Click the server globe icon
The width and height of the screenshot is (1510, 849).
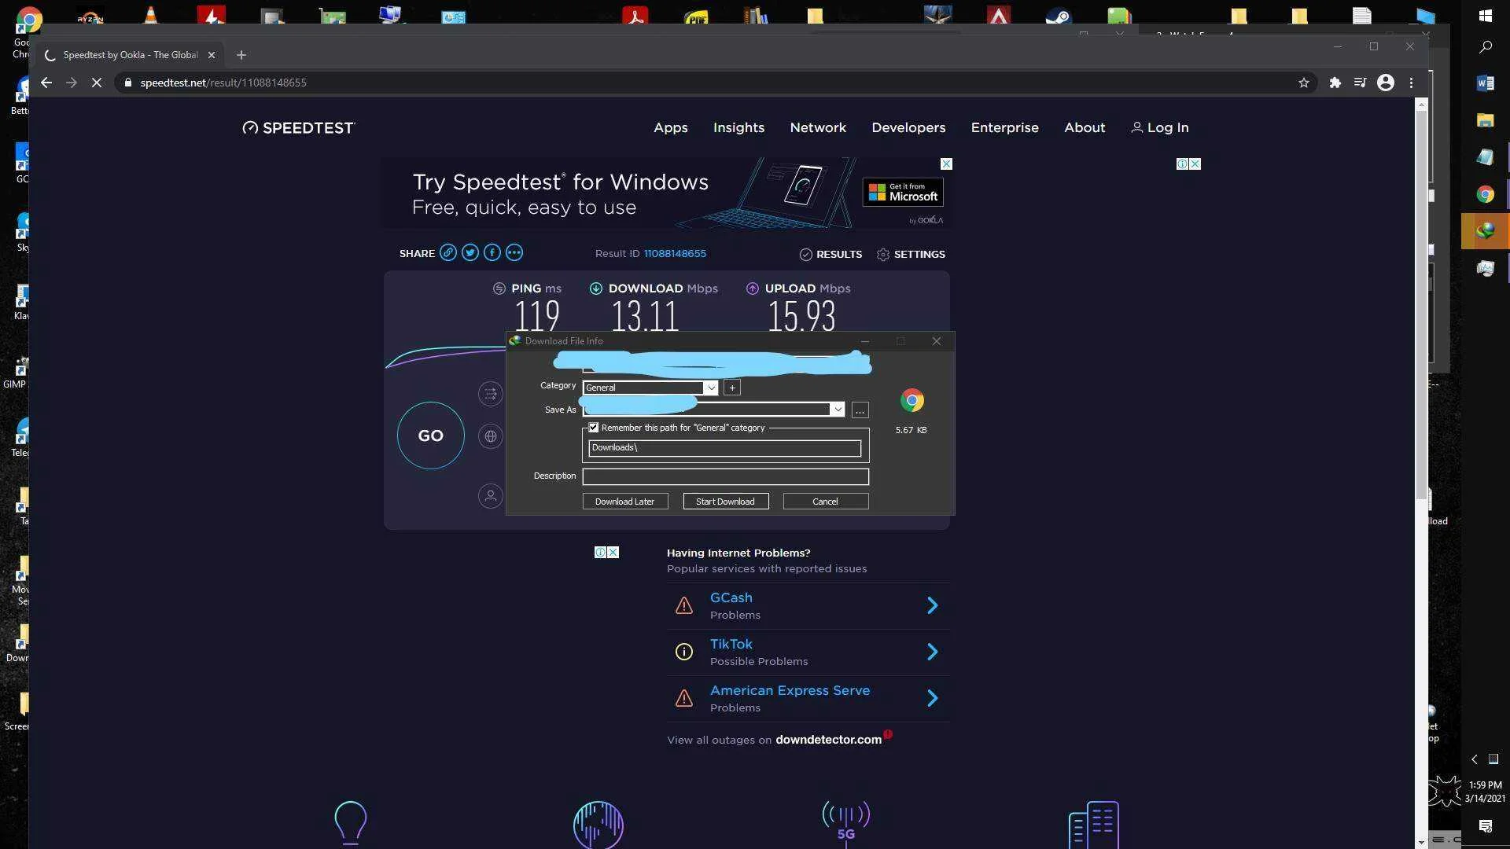[491, 436]
